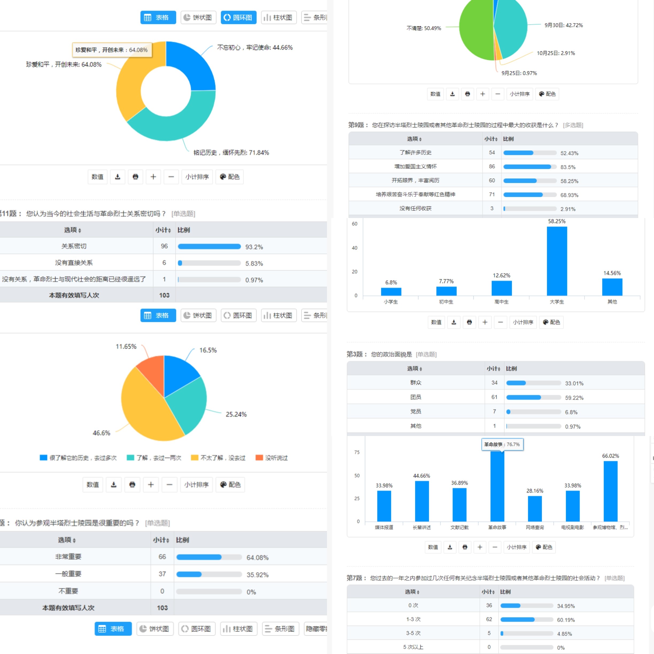The width and height of the screenshot is (654, 654).
Task: Sort question 9 table by 选项
Action: 414,139
